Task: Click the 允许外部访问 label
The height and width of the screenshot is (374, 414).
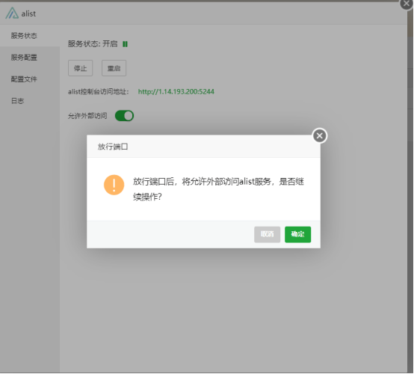Action: tap(87, 116)
